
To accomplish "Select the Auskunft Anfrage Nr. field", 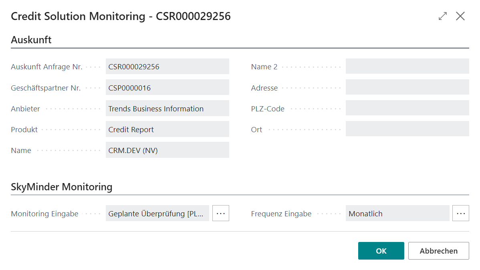I will [167, 66].
